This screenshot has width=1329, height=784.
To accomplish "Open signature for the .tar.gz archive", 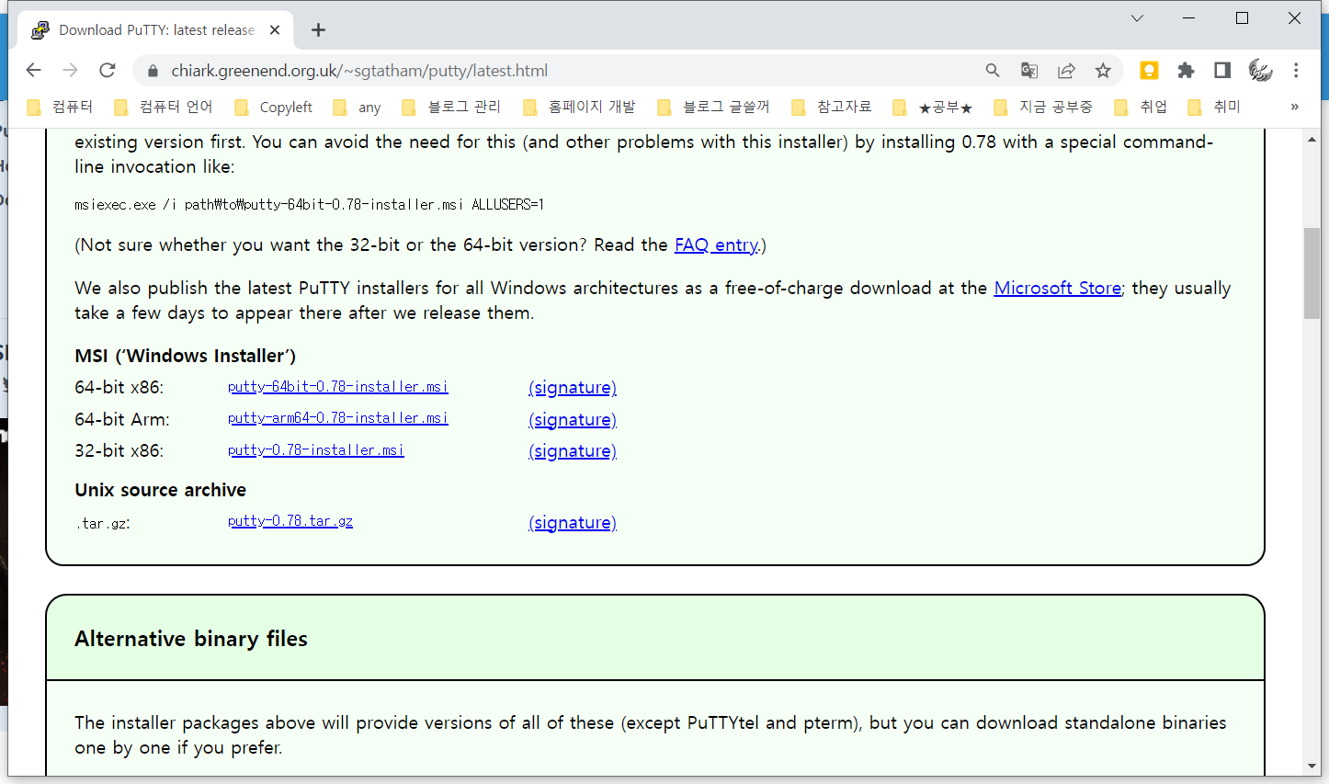I will 573,523.
